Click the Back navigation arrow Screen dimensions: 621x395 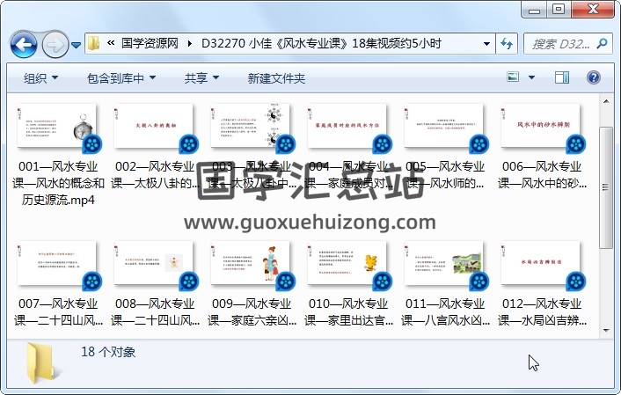click(24, 44)
